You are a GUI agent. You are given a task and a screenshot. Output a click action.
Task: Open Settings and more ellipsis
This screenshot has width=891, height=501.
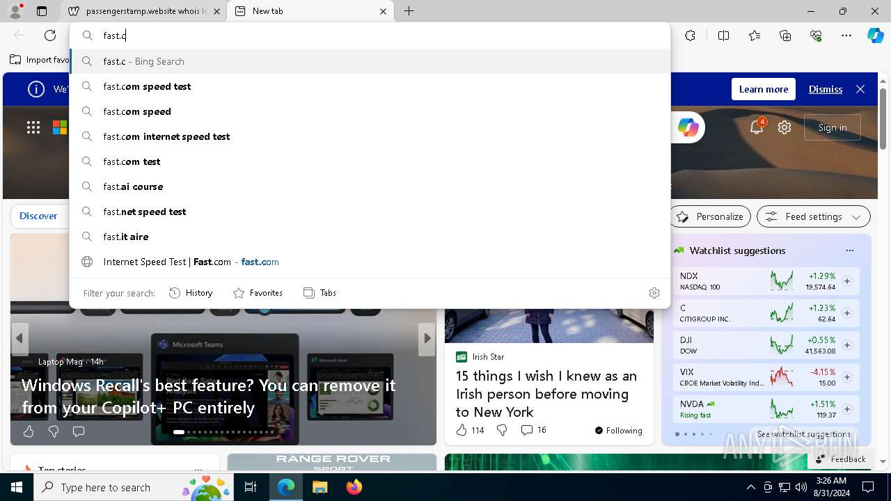point(846,35)
